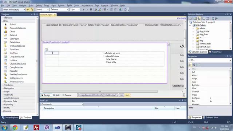Viewport: 233px width, 131px height.
Task: Close the contact.aspx document tab
Action: [x=55, y=15]
